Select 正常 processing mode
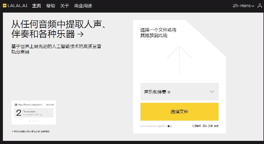The height and width of the screenshot is (144, 264). tap(210, 126)
